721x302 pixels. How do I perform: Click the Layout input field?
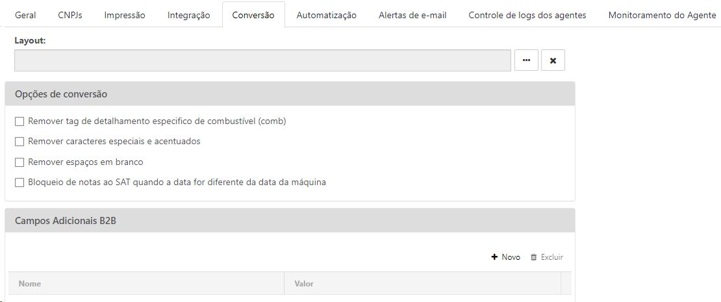click(262, 60)
